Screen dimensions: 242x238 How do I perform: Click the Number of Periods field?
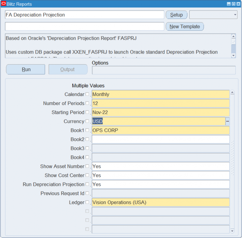[161, 103]
